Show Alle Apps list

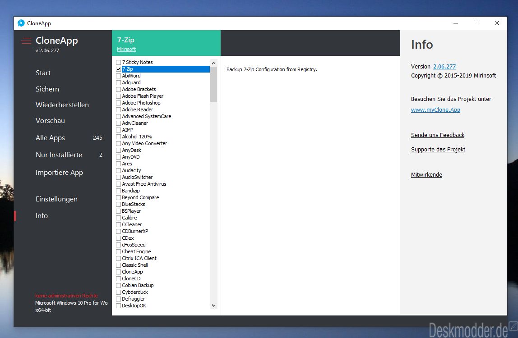click(50, 138)
